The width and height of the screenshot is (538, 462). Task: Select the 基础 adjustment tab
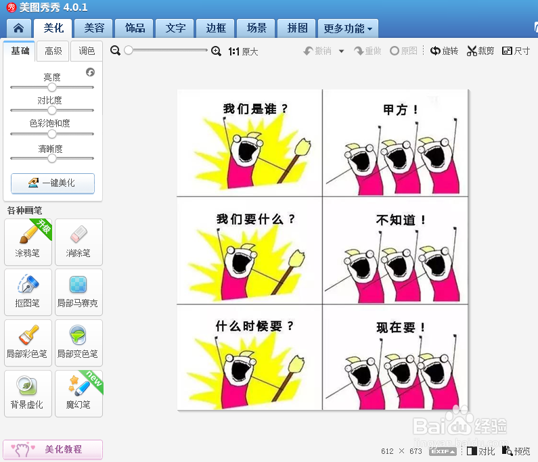[x=20, y=51]
